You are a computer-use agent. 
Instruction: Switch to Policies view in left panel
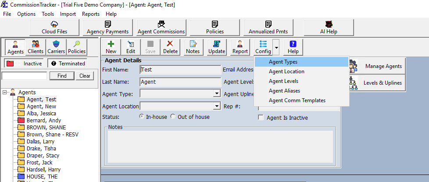click(77, 47)
